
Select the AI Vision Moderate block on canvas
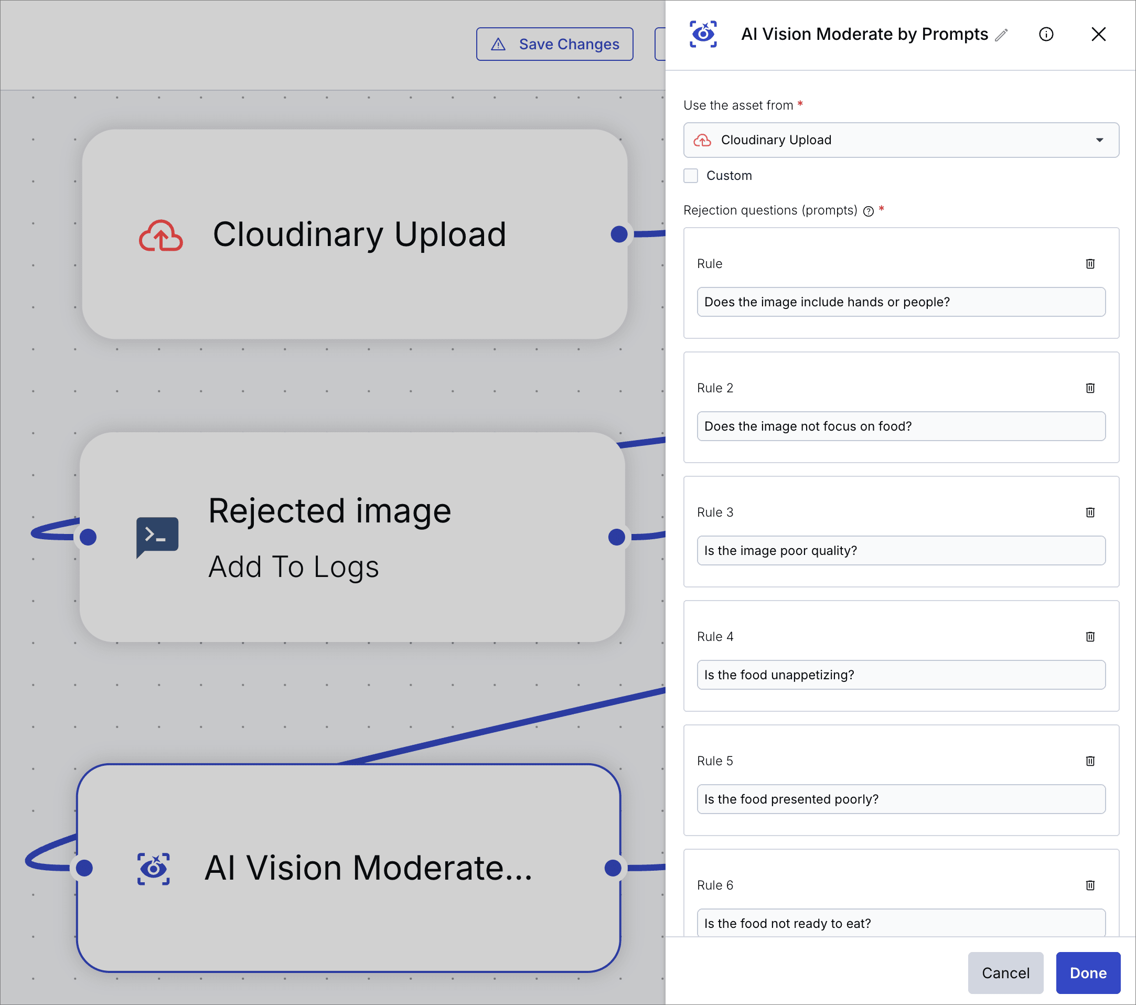point(348,868)
